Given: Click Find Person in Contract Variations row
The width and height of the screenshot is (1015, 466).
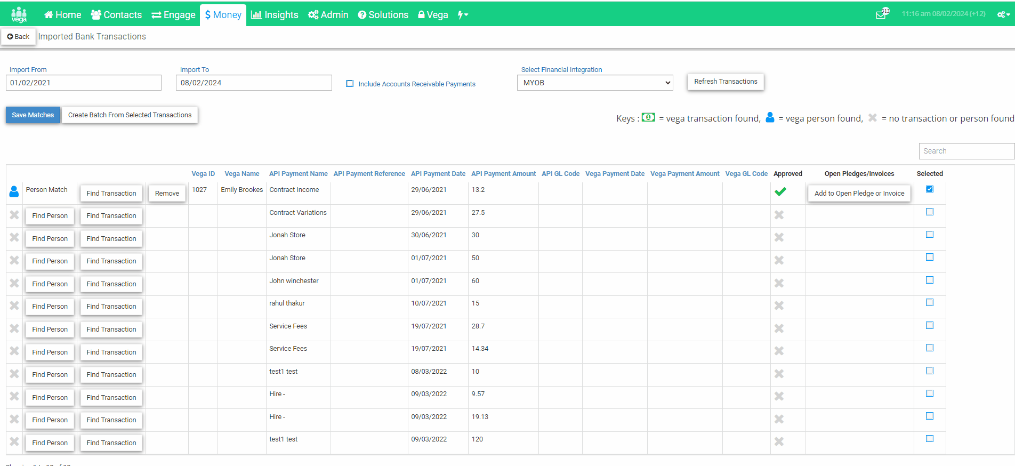Looking at the screenshot, I should [x=50, y=215].
